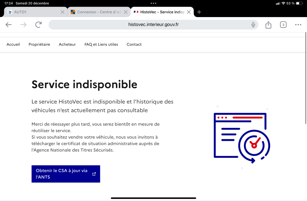Open the Contact page link
This screenshot has width=307, height=201.
tap(134, 44)
